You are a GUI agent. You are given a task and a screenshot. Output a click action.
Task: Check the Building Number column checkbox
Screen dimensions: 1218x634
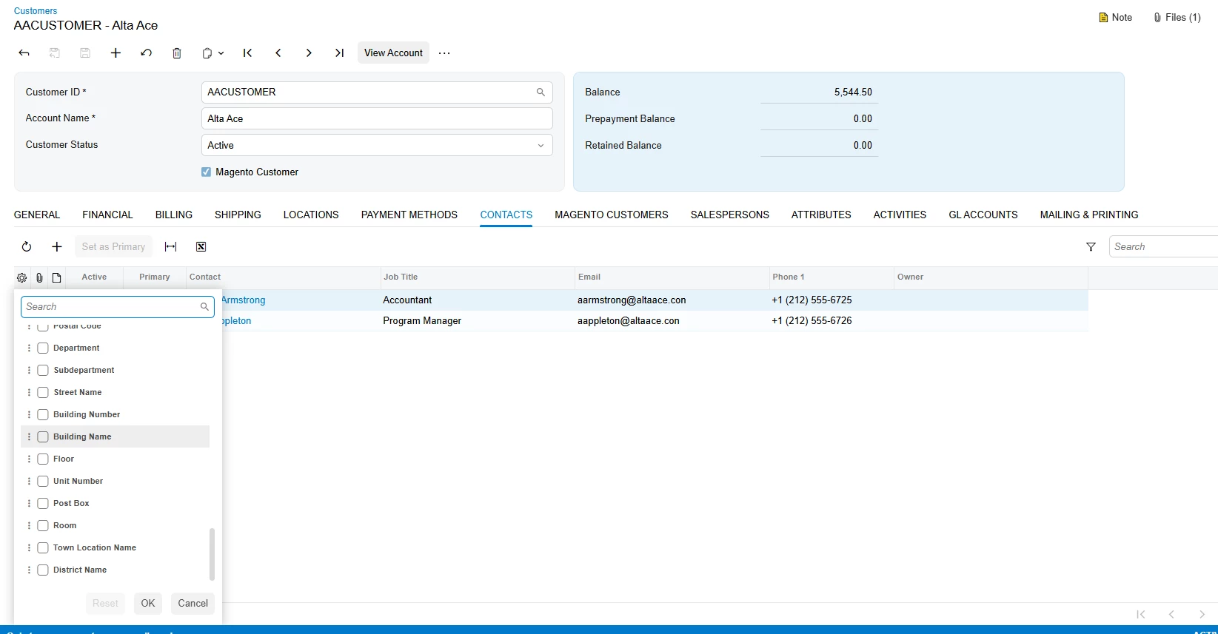[43, 414]
